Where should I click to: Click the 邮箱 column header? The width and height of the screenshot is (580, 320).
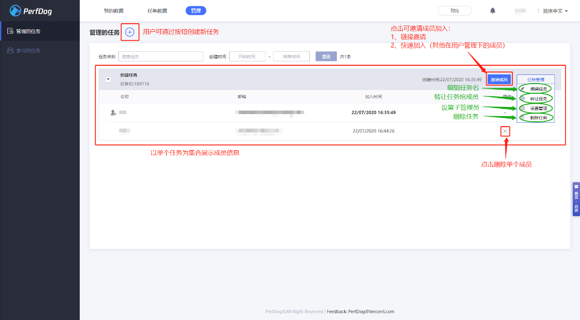242,97
